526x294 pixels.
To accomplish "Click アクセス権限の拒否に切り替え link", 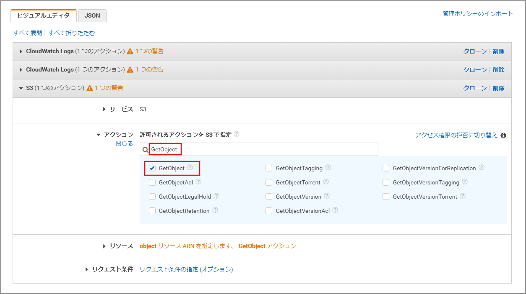I will (456, 135).
